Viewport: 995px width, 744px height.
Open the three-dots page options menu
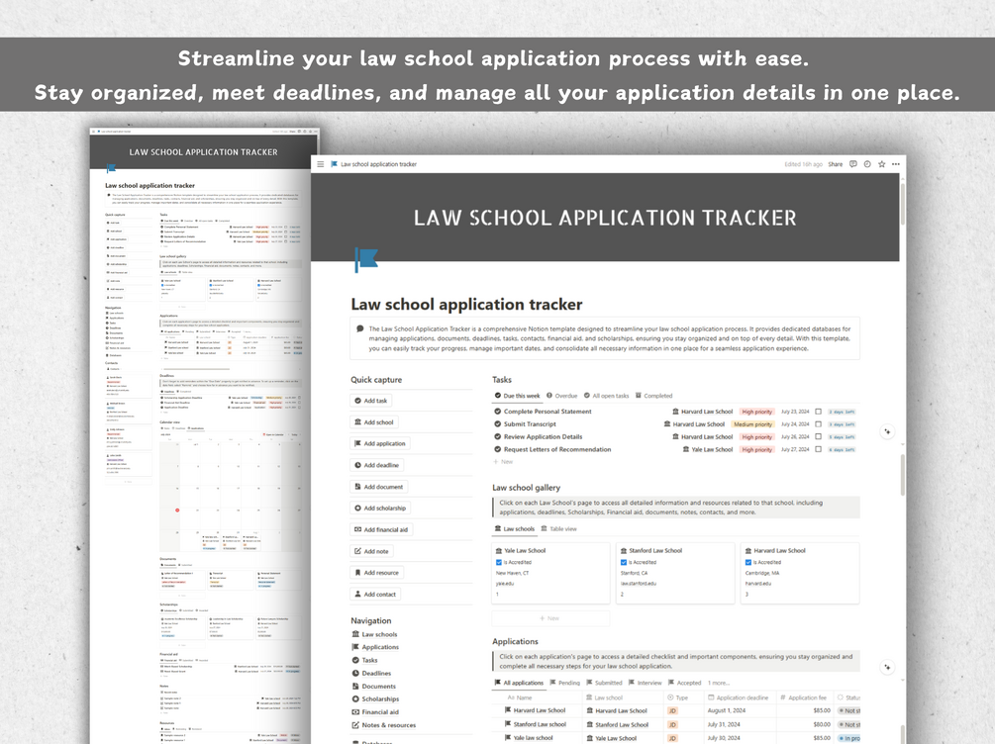pyautogui.click(x=895, y=164)
